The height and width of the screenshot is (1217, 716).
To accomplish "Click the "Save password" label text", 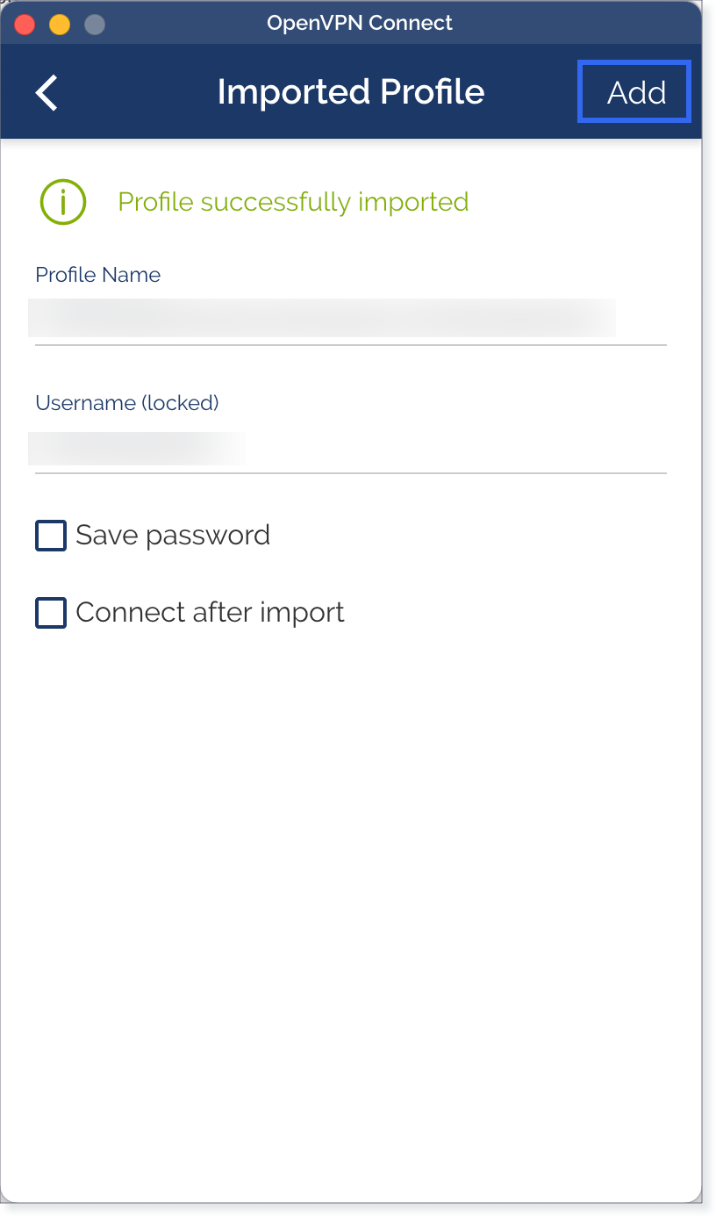I will (x=173, y=536).
